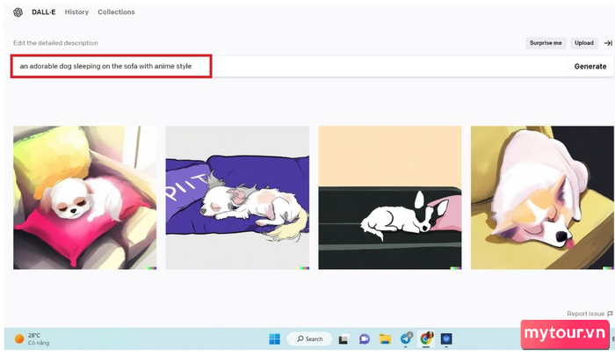Switch to the History tab
Image resolution: width=615 pixels, height=356 pixels.
pyautogui.click(x=76, y=12)
